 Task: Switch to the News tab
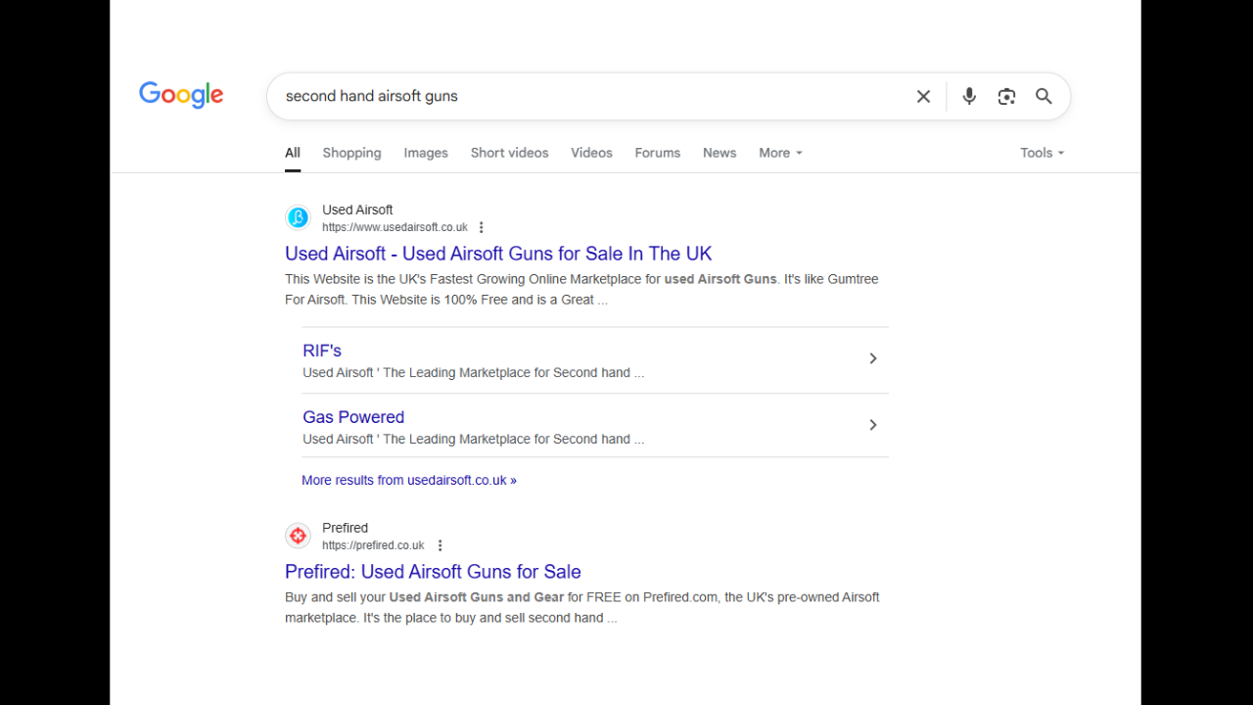tap(719, 153)
